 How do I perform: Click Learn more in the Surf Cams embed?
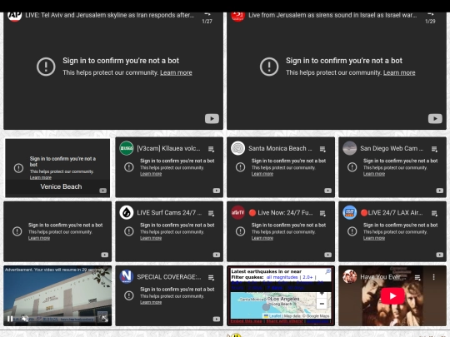tap(151, 238)
